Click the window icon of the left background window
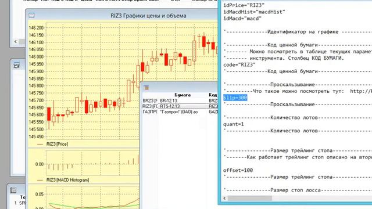The height and width of the screenshot is (209, 372). (16, 66)
